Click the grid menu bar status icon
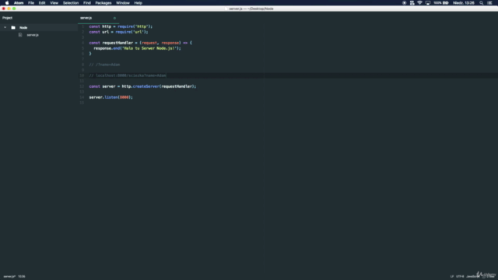498x280 pixels. tap(412, 3)
